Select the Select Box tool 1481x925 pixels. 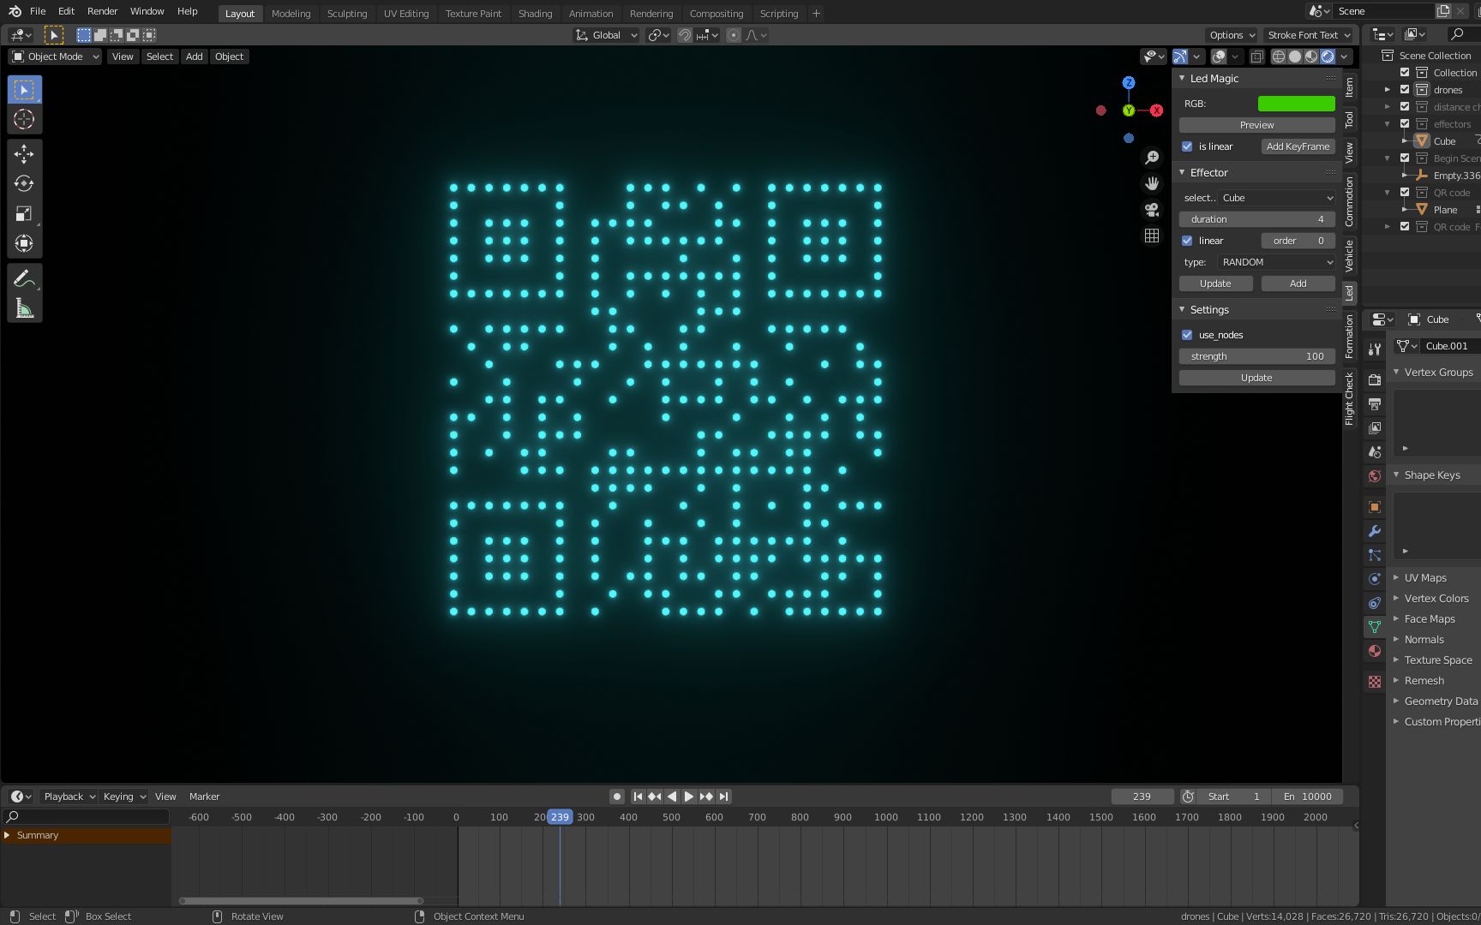tap(24, 90)
